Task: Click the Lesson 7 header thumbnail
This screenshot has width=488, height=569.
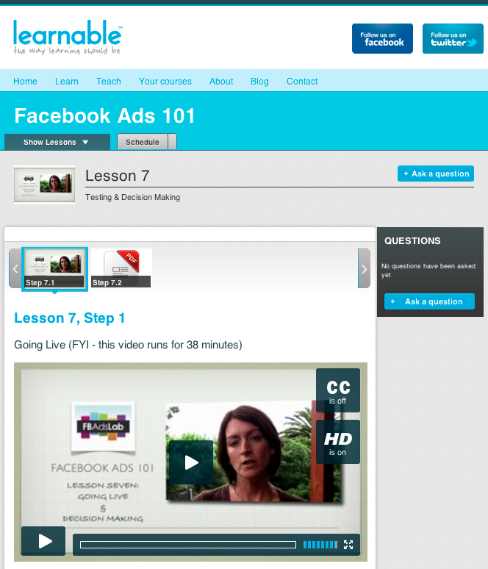Action: [45, 185]
